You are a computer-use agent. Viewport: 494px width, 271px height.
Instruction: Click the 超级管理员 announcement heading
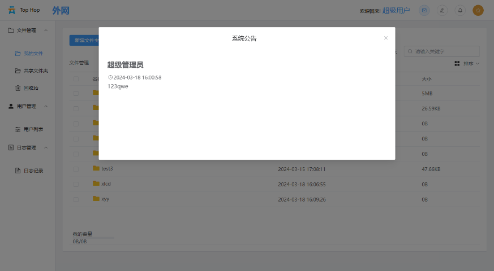[126, 65]
